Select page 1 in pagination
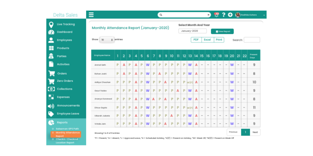The image size is (313, 156). click(245, 132)
